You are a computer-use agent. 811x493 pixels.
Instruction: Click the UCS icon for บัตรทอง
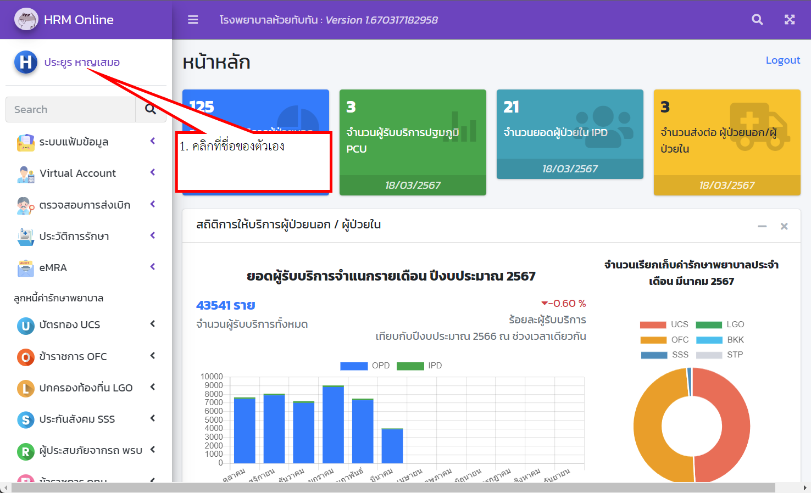25,325
